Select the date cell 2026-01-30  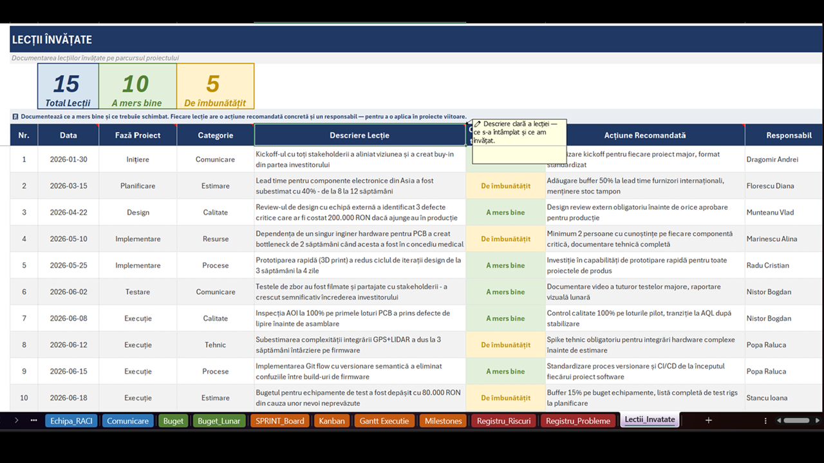pyautogui.click(x=68, y=159)
